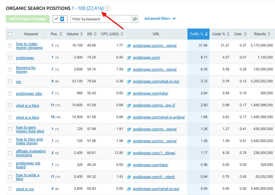This screenshot has width=275, height=195.
Task: Open external link icon beside problogger.com/what-is-a-blog/
Action: (129, 118)
